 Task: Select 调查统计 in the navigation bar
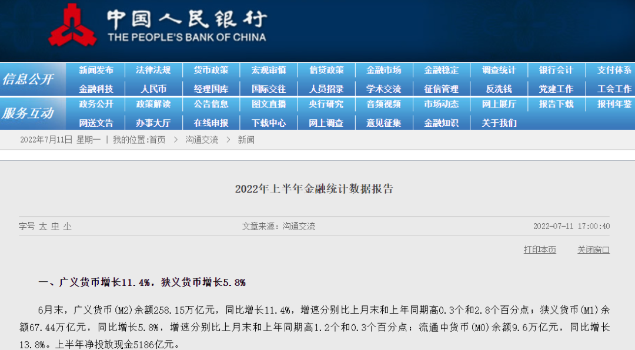pyautogui.click(x=499, y=70)
